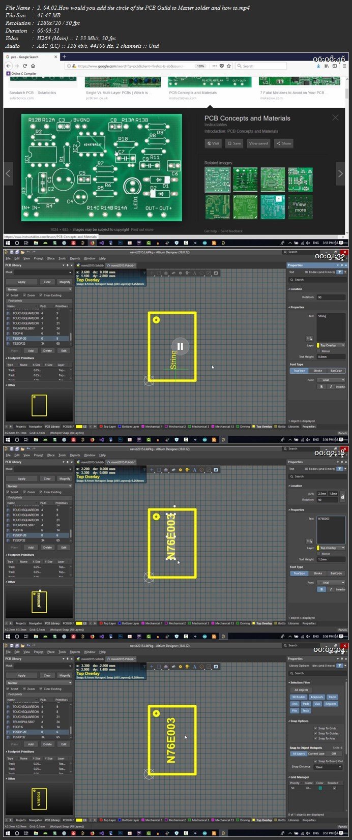This screenshot has height=840, width=352.
Task: Open Normal mode dropdown in 00:02:18 frame
Action: tap(39, 486)
